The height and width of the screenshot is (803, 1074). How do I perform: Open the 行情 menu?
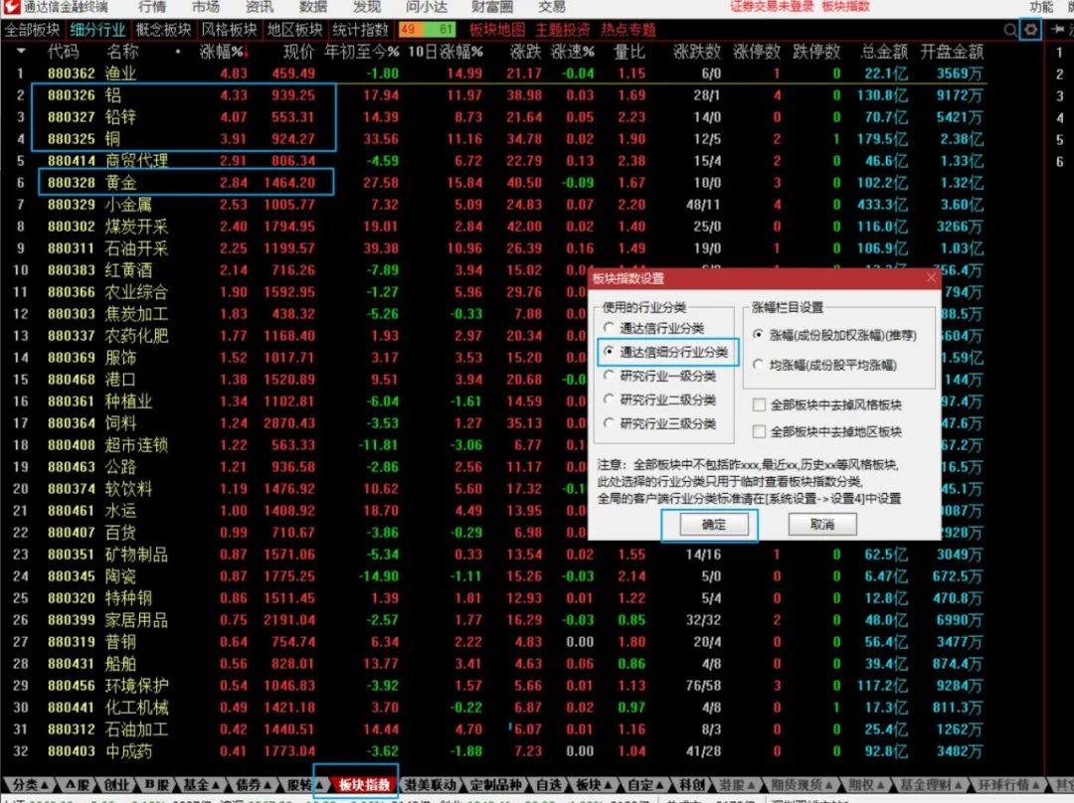point(153,7)
